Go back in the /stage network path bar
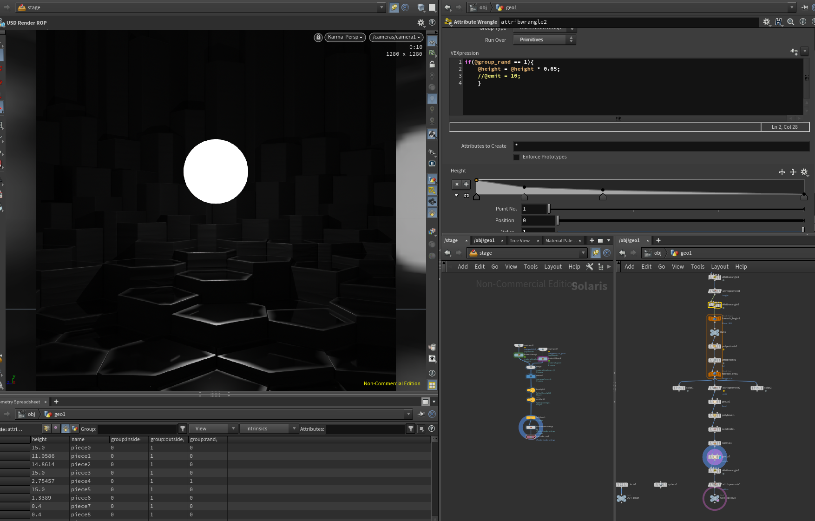The image size is (815, 521). [x=447, y=253]
